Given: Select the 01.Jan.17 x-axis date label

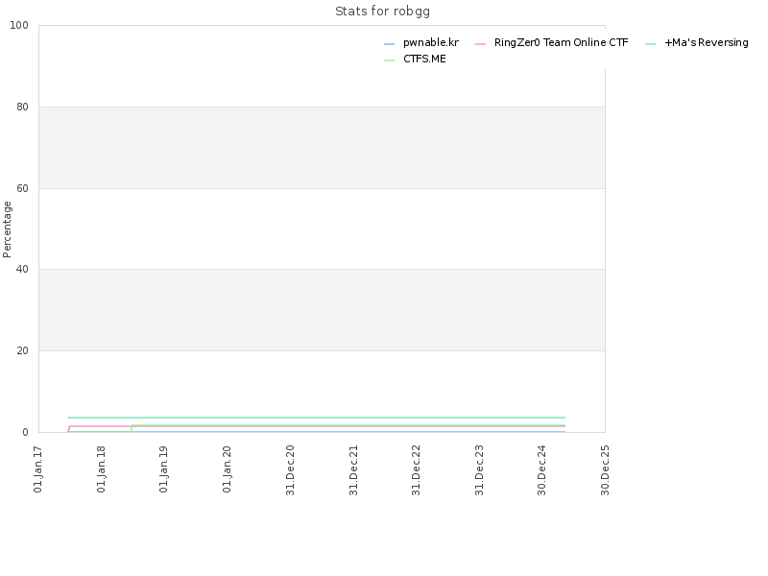Looking at the screenshot, I should tap(37, 469).
